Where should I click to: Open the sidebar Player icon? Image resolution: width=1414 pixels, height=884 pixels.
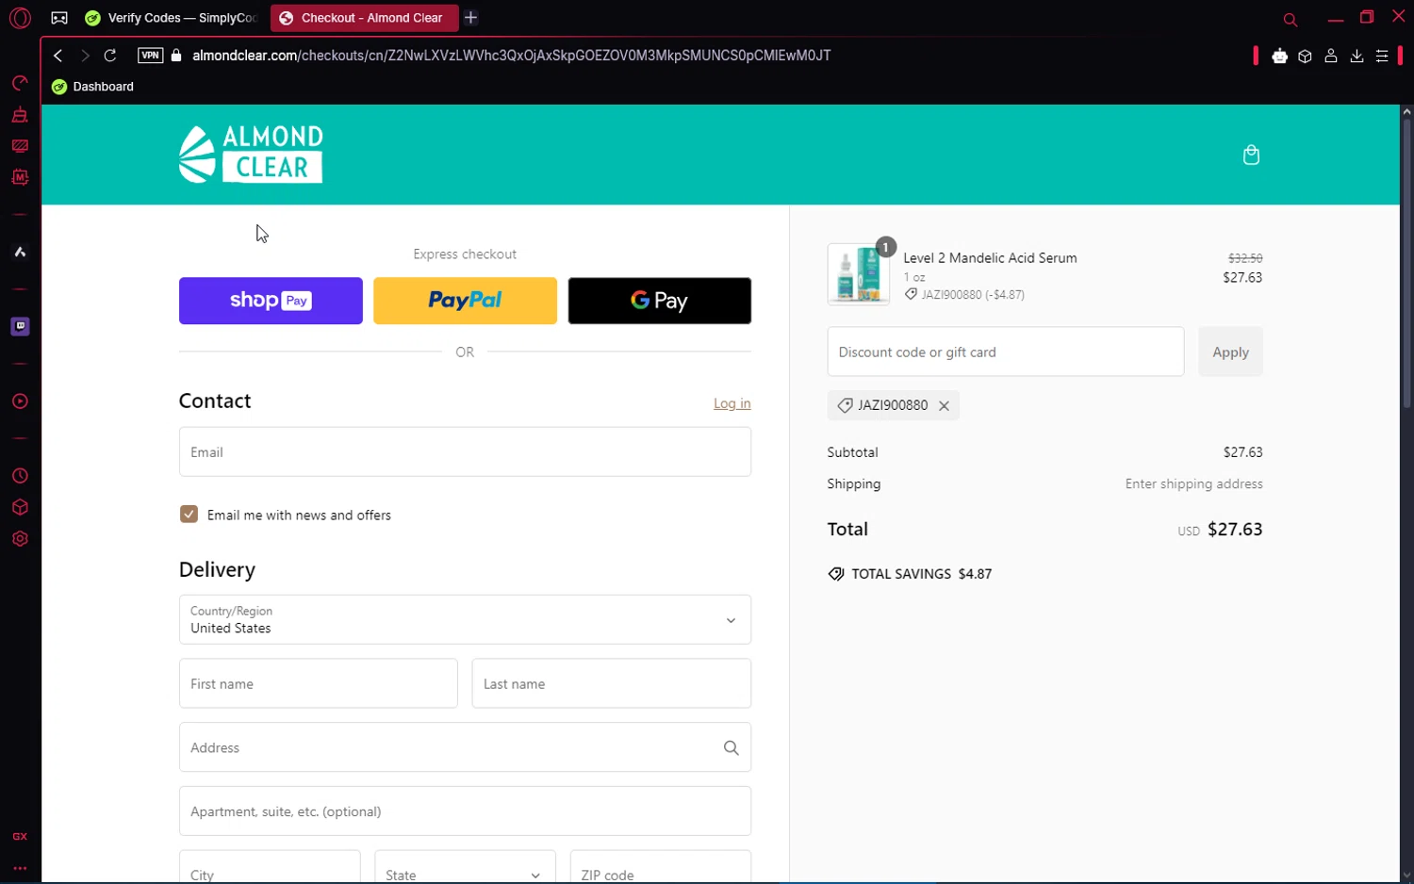[x=20, y=401]
